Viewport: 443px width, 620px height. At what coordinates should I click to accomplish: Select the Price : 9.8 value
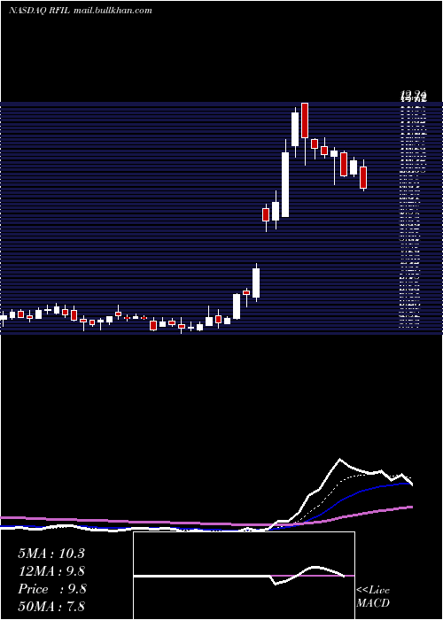point(51,589)
